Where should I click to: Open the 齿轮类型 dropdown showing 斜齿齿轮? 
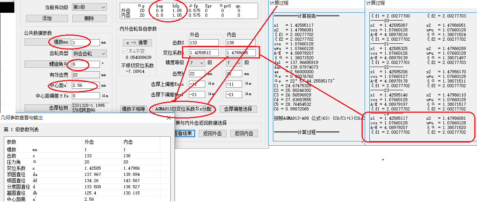89,53
